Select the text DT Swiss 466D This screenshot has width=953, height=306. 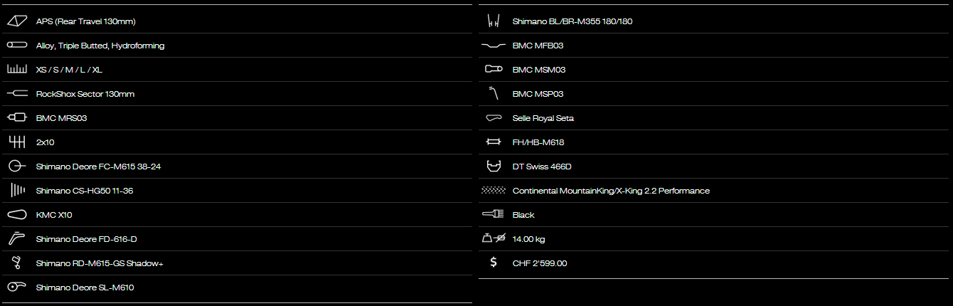(542, 167)
